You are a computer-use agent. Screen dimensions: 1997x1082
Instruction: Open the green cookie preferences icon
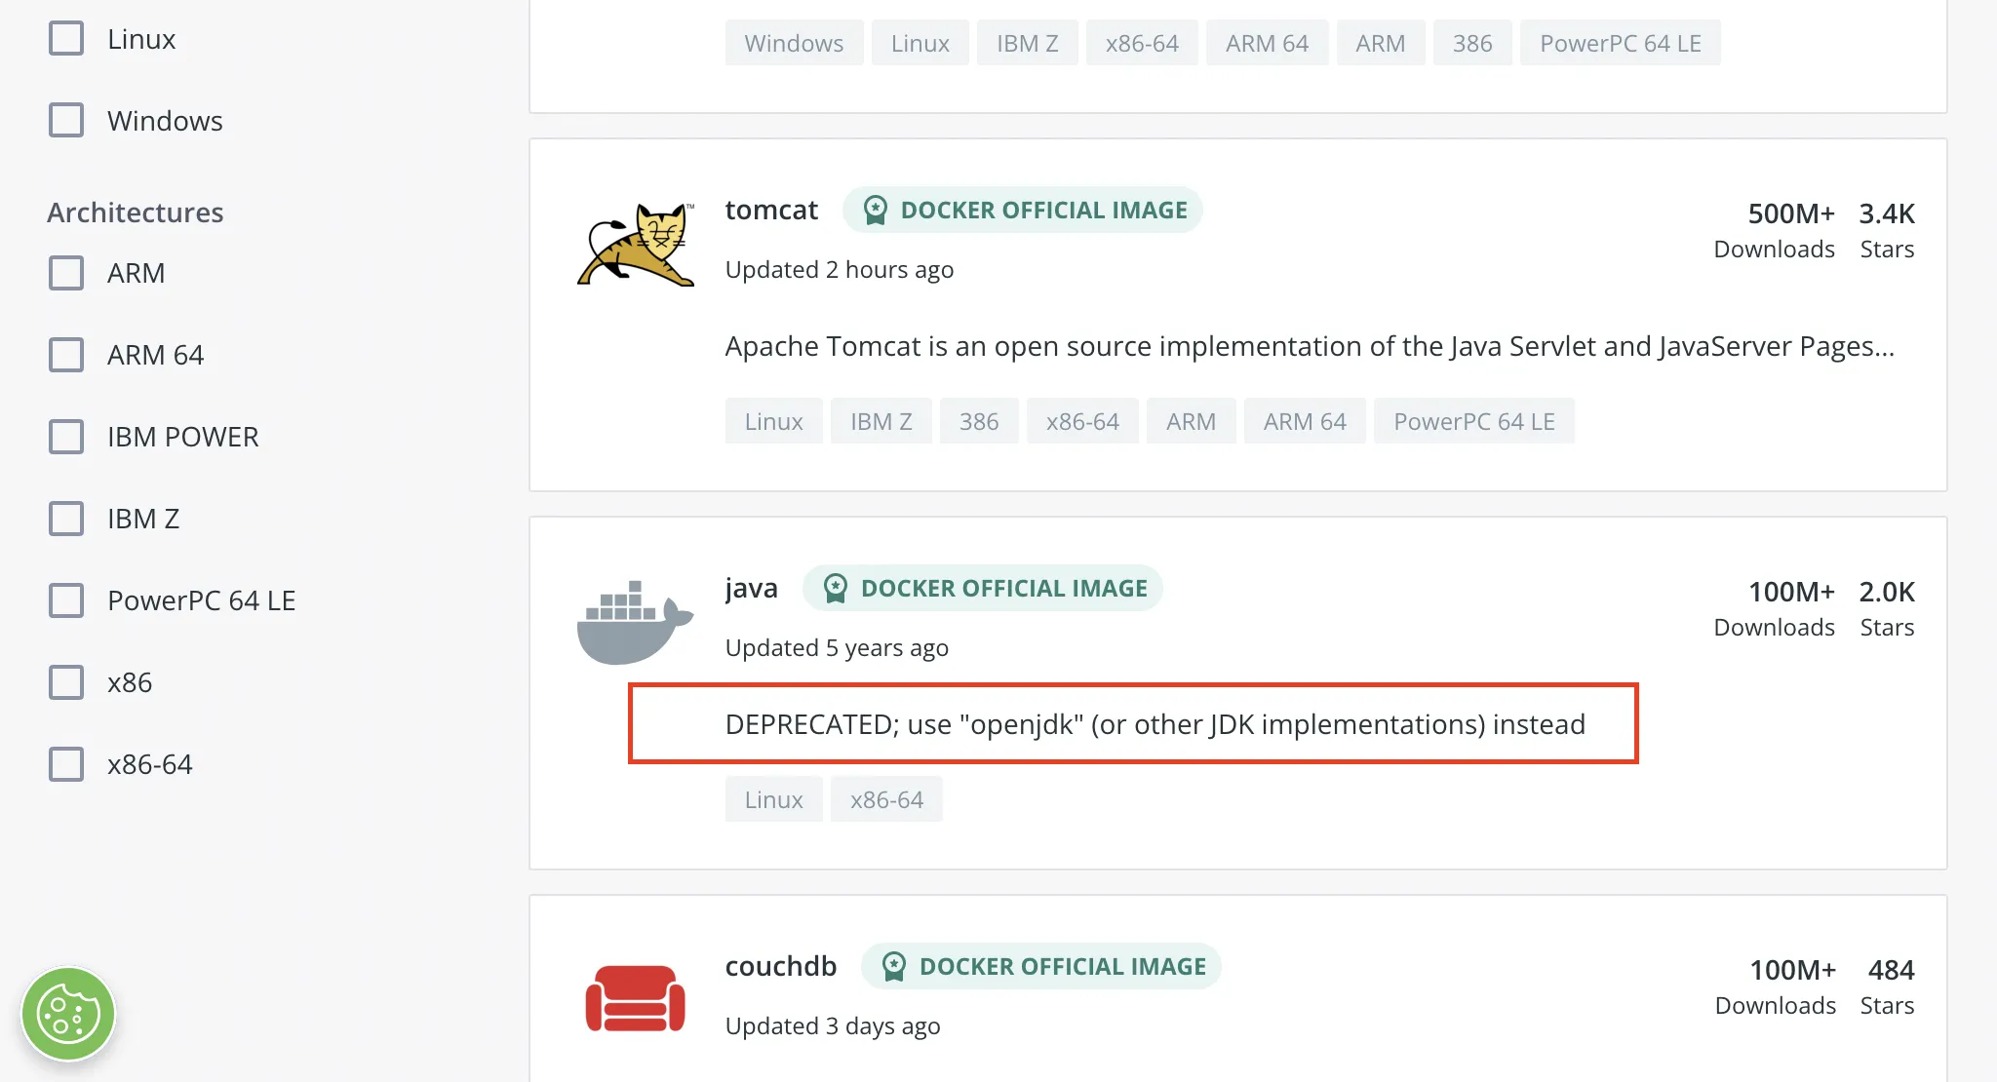click(68, 1014)
